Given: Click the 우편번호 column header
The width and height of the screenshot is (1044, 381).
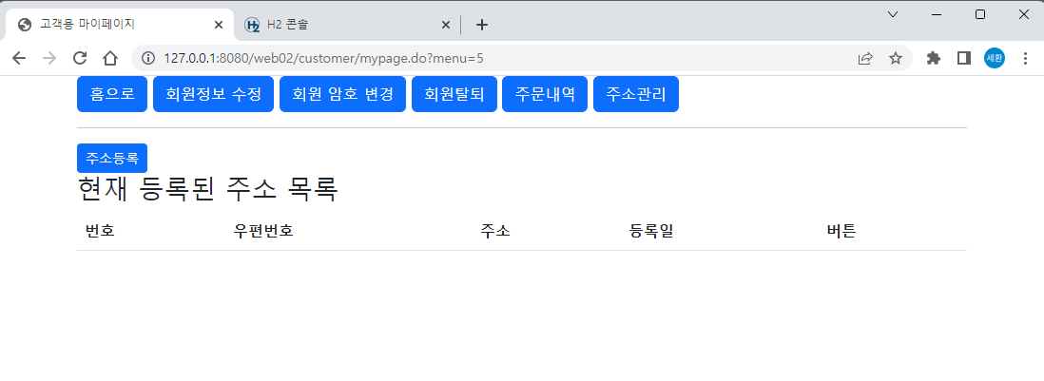Looking at the screenshot, I should [263, 232].
